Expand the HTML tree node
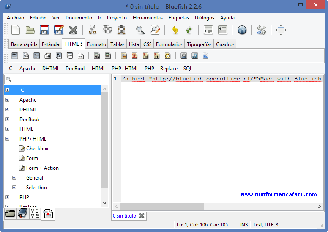 [8, 129]
